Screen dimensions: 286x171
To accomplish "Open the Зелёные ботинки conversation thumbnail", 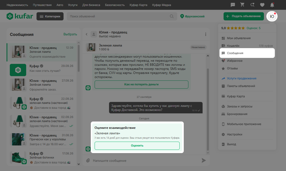I will point(18,157).
